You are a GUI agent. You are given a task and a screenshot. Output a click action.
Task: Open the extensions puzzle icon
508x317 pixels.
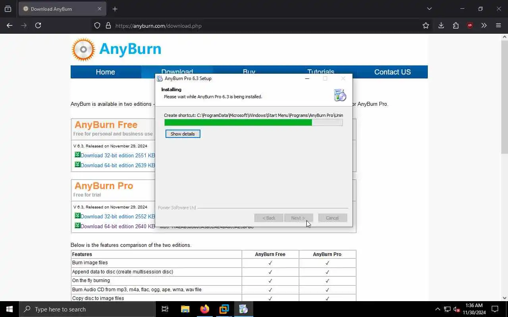tap(456, 25)
